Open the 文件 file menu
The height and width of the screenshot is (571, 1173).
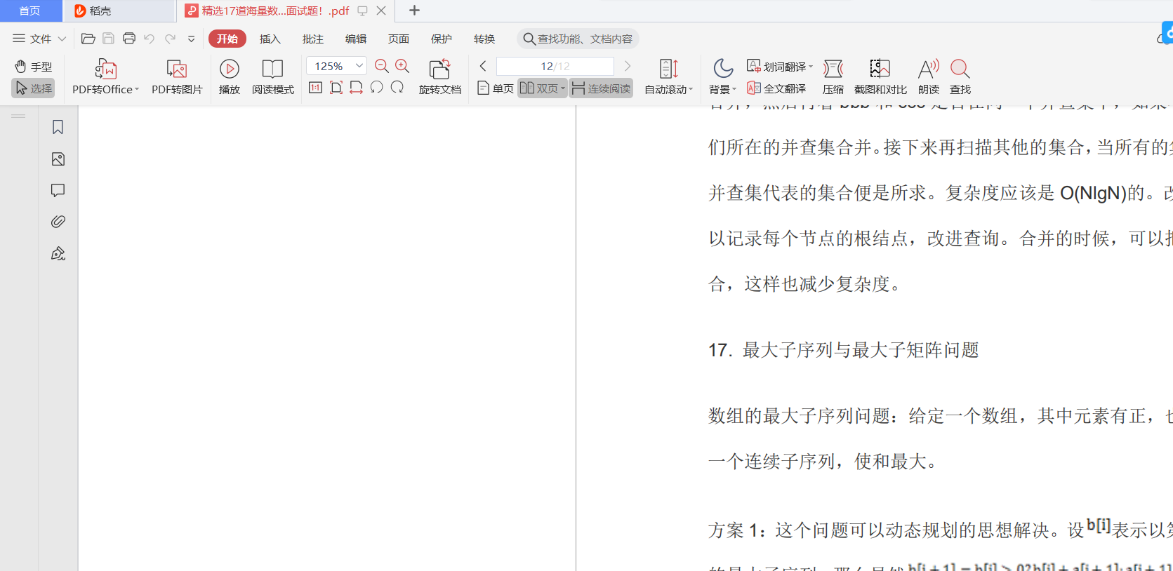(32, 39)
